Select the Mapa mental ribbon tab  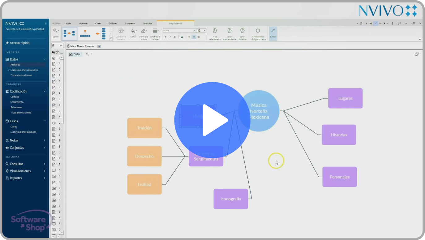click(175, 24)
